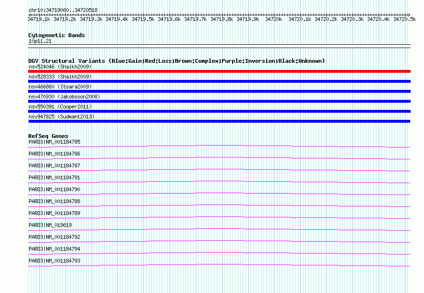Open the RefSeq Genes track heading

[x=49, y=136]
